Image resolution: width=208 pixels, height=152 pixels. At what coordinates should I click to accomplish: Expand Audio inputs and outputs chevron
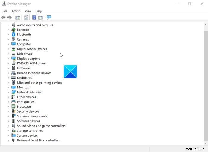[x=8, y=25]
